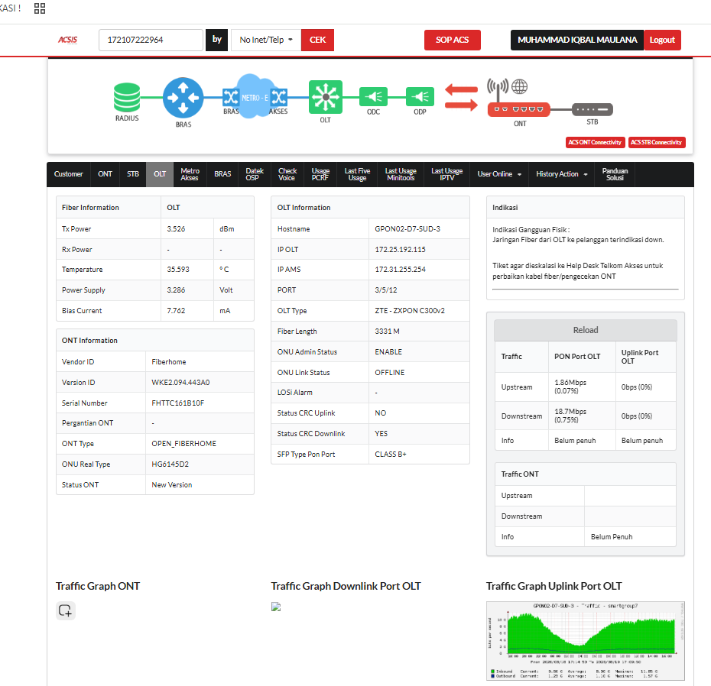Open the Last Usage Minitools tab
The image size is (711, 686).
[x=401, y=174]
